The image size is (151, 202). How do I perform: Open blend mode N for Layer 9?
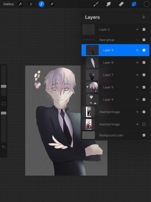137,50
